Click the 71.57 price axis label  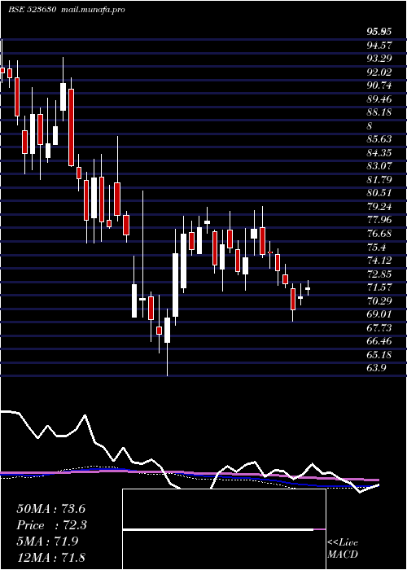point(379,287)
